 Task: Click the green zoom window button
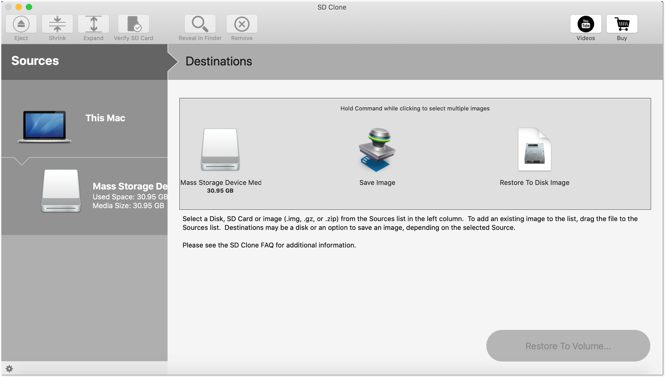pos(29,7)
